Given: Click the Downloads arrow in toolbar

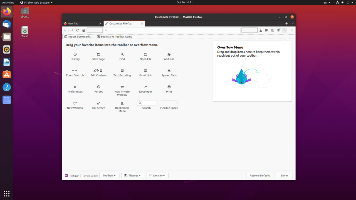Looking at the screenshot, I should click(x=261, y=30).
